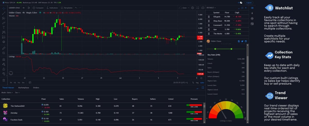Select the ruler measure tool
Viewport: 309px width, 126px height.
click(x=4, y=48)
